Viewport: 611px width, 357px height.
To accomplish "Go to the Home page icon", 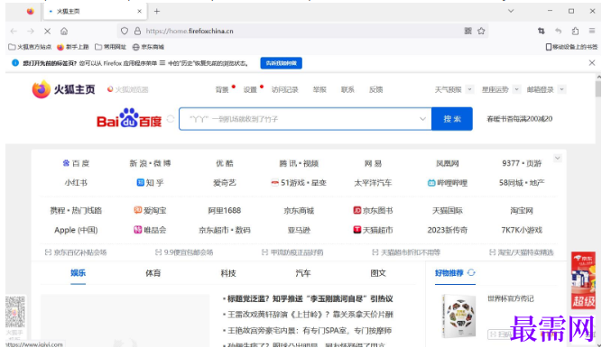I will coord(64,32).
